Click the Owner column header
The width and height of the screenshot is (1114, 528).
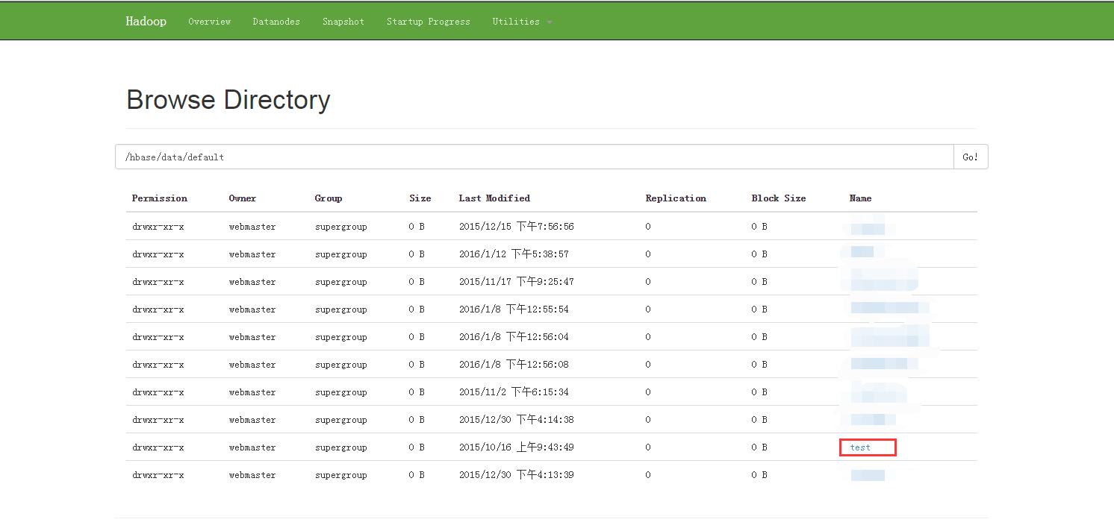coord(243,198)
